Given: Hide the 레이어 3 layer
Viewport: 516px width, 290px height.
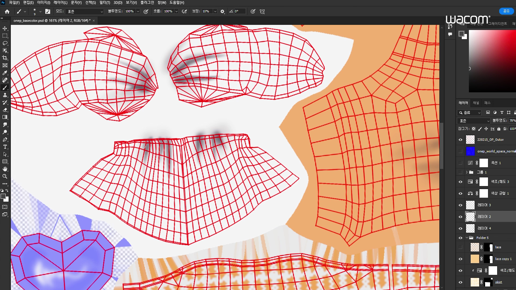Looking at the screenshot, I should click(460, 205).
